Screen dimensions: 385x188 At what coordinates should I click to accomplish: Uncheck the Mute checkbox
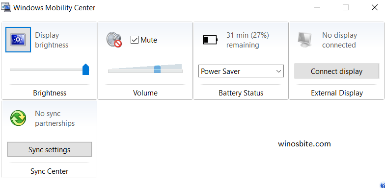pyautogui.click(x=135, y=40)
